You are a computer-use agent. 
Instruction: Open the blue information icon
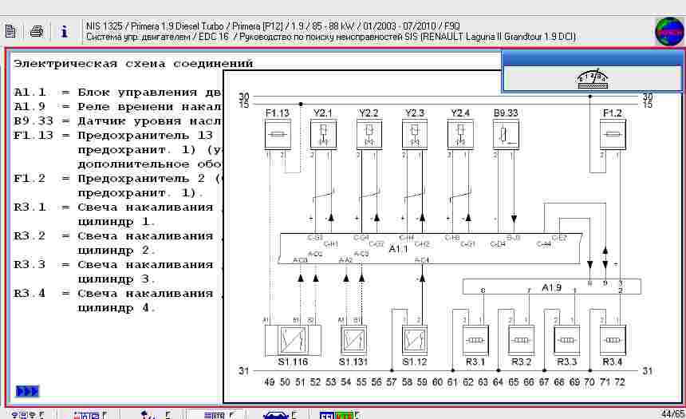click(x=65, y=31)
